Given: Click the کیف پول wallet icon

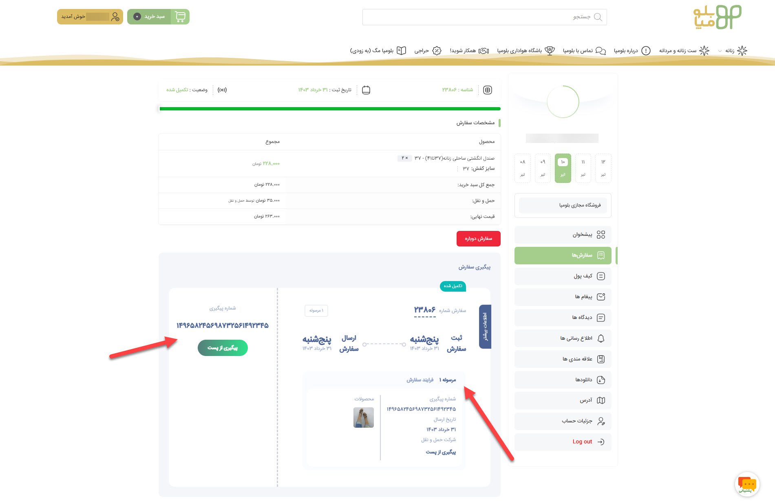Looking at the screenshot, I should [x=601, y=276].
